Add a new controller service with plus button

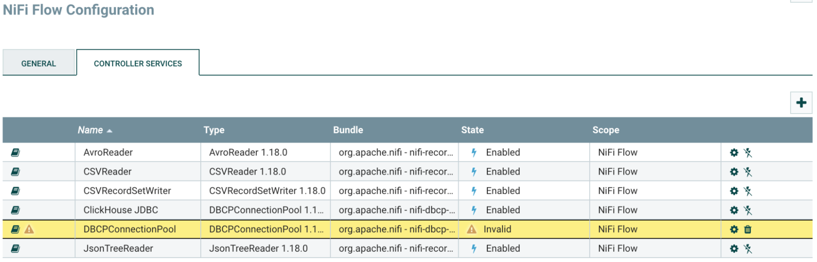pos(801,103)
